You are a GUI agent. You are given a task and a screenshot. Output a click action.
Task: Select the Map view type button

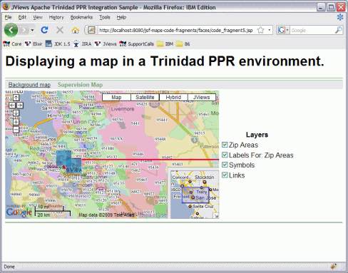point(116,97)
